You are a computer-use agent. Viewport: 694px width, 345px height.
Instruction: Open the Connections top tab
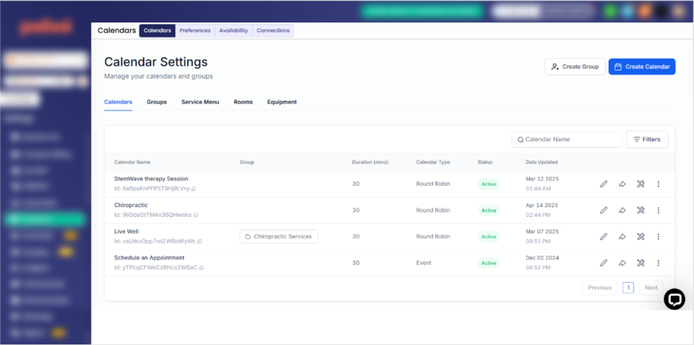[273, 31]
